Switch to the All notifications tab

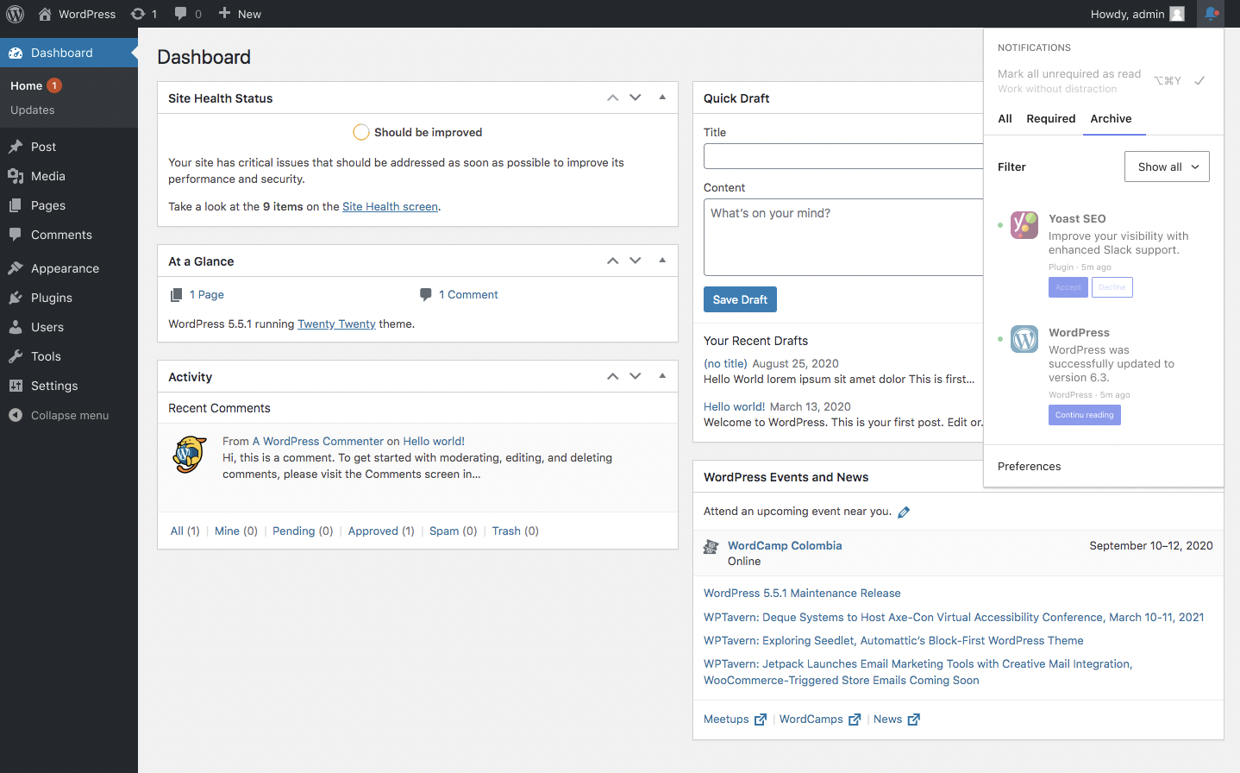click(x=1005, y=119)
